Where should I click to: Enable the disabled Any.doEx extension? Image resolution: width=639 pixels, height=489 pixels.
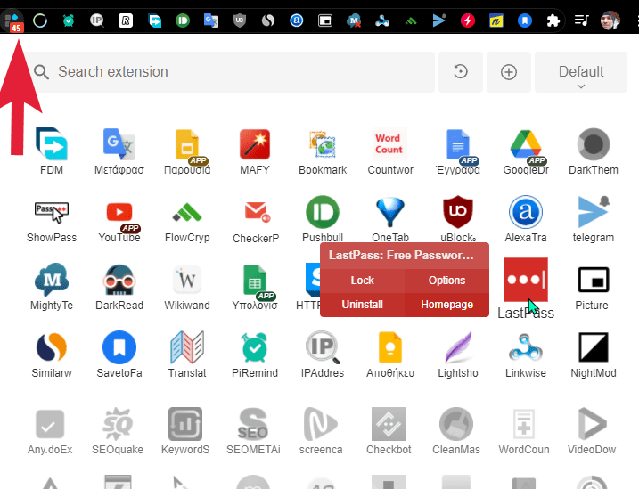click(50, 423)
